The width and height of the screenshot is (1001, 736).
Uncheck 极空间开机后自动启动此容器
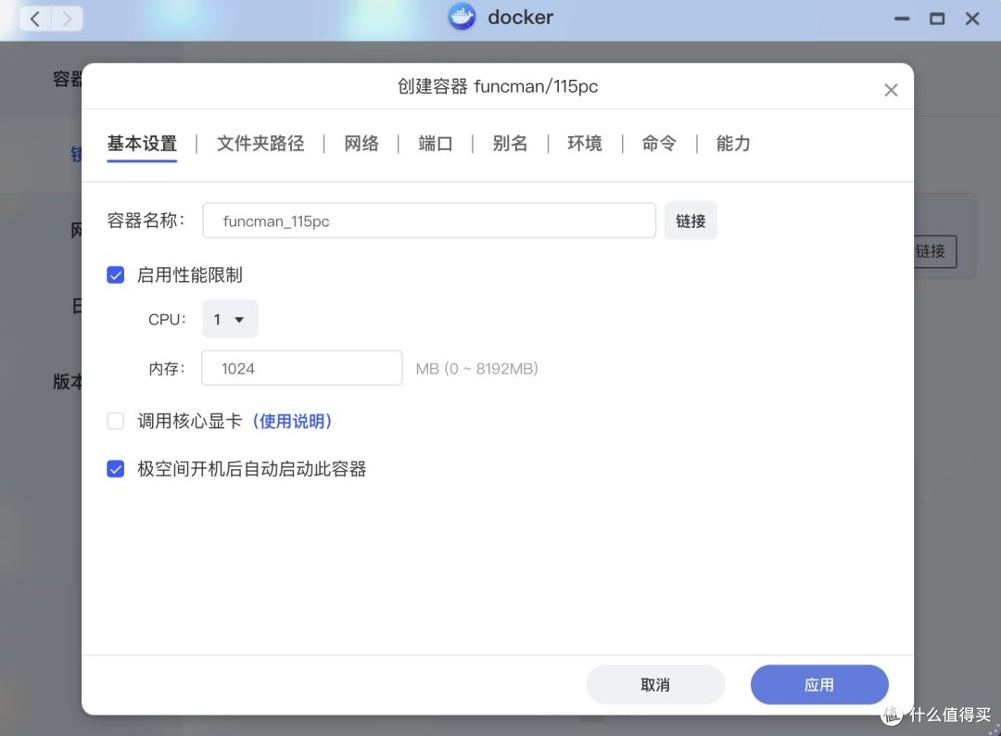[x=115, y=469]
